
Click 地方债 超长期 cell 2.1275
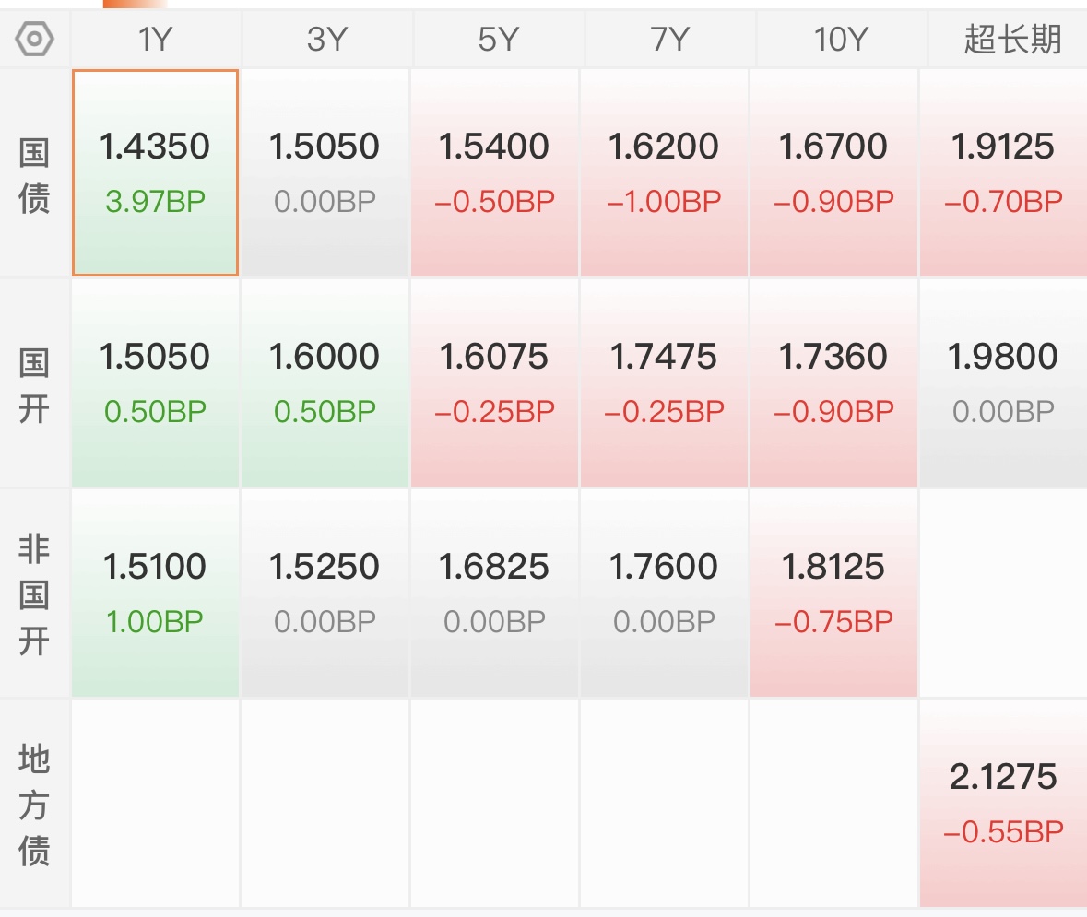(x=1004, y=804)
